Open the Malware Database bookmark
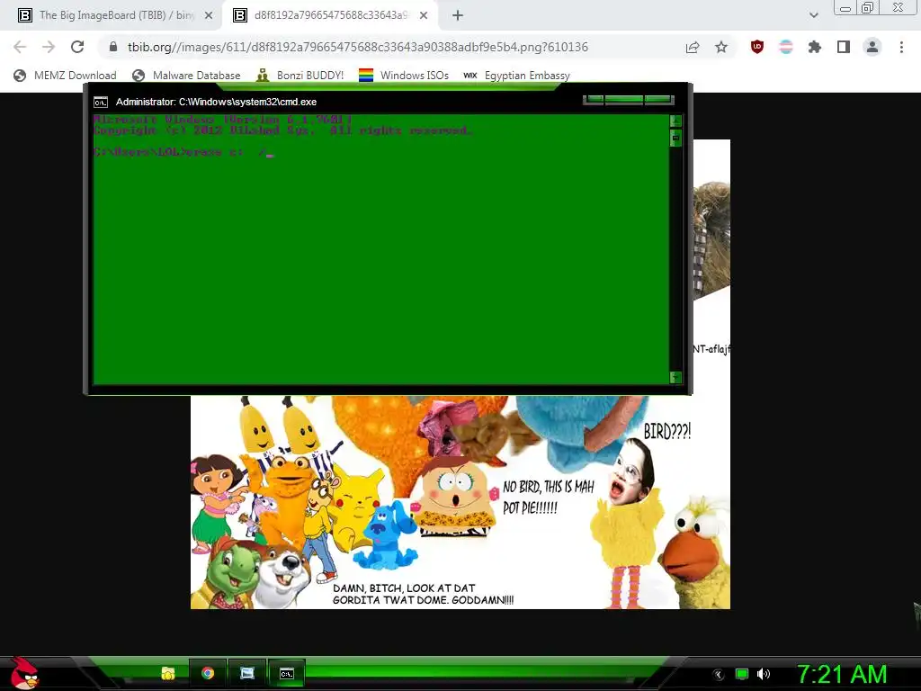Viewport: 921px width, 691px height. pos(187,76)
